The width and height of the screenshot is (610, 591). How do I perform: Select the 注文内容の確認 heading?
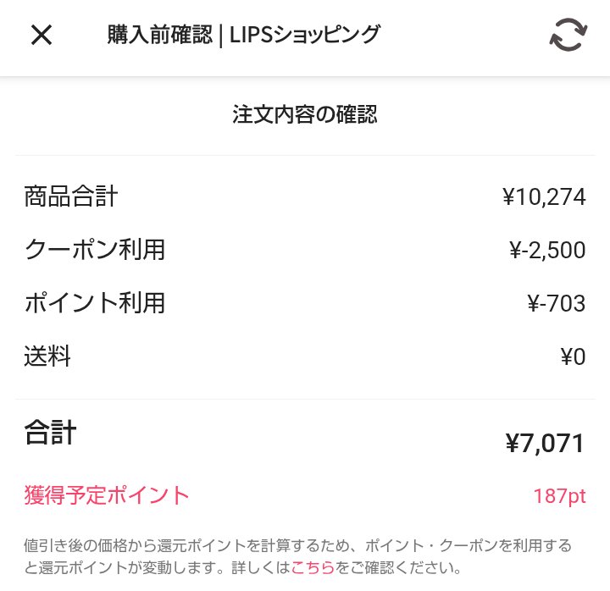(x=305, y=114)
